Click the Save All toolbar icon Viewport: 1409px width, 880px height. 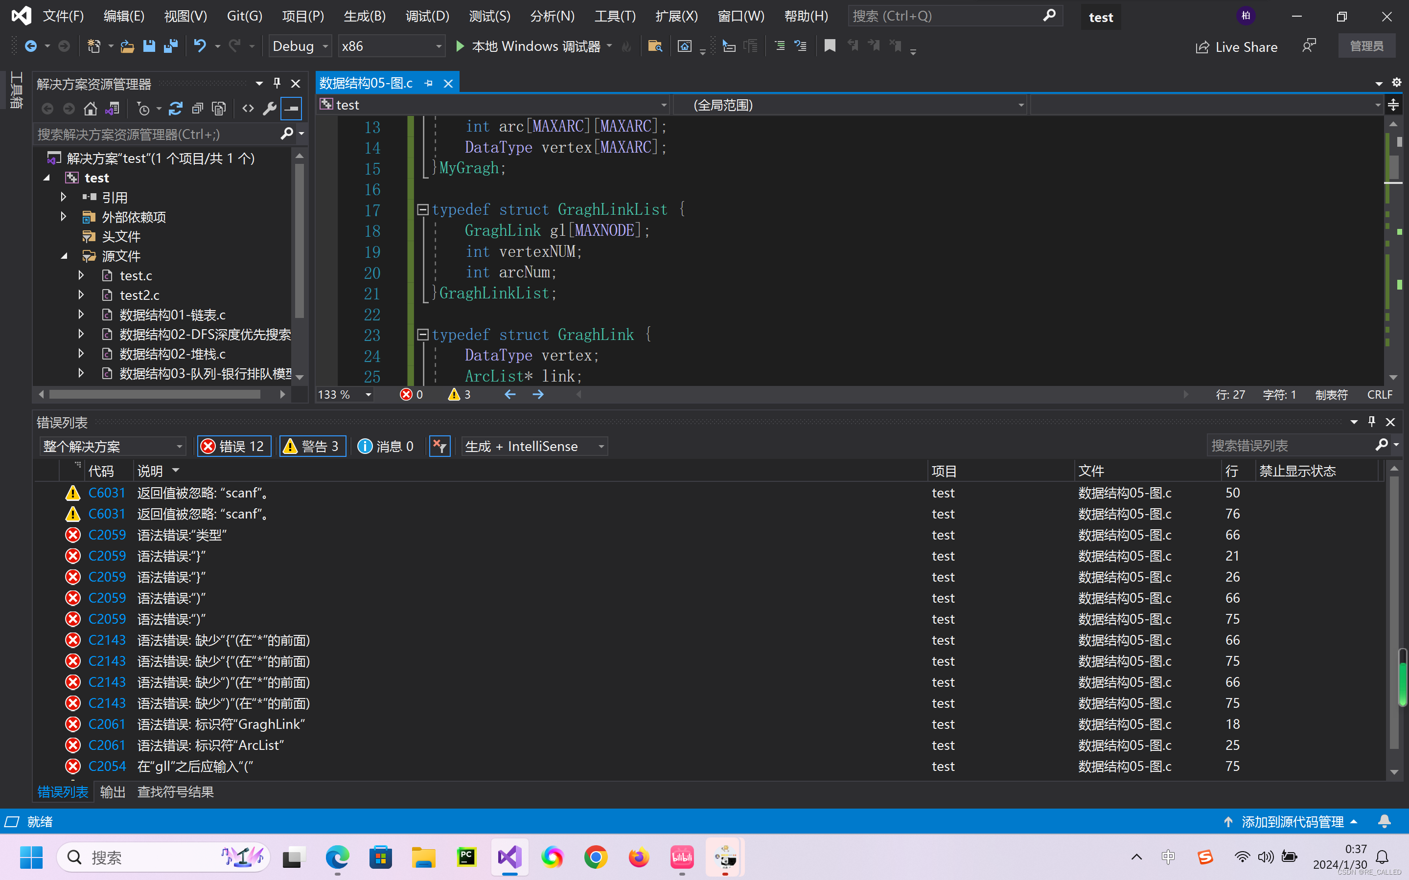point(171,46)
